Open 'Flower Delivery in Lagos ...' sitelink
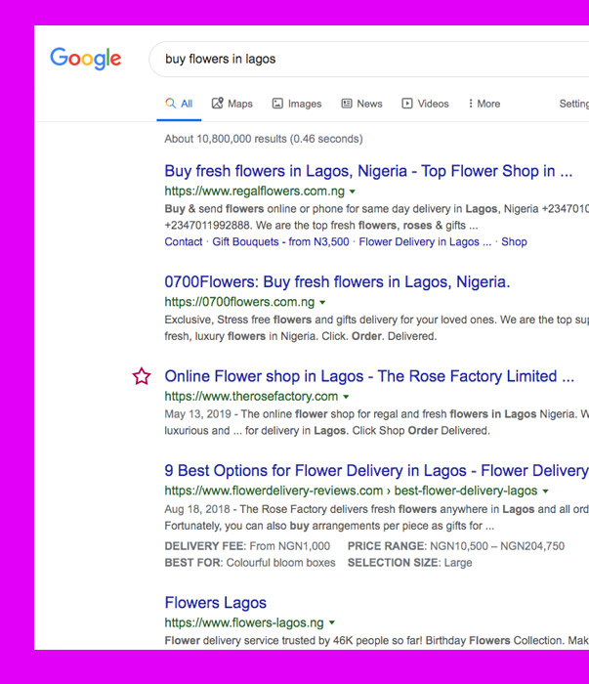 pyautogui.click(x=425, y=241)
